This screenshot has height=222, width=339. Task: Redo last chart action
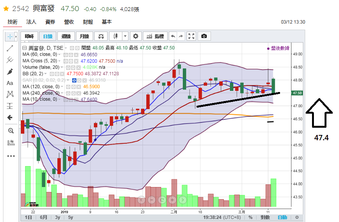click(181, 36)
